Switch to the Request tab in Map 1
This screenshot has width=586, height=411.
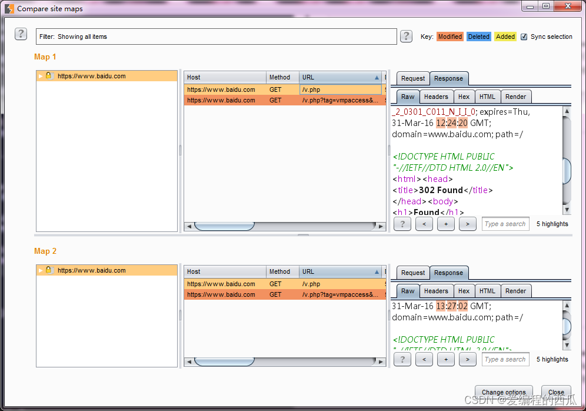coord(413,78)
